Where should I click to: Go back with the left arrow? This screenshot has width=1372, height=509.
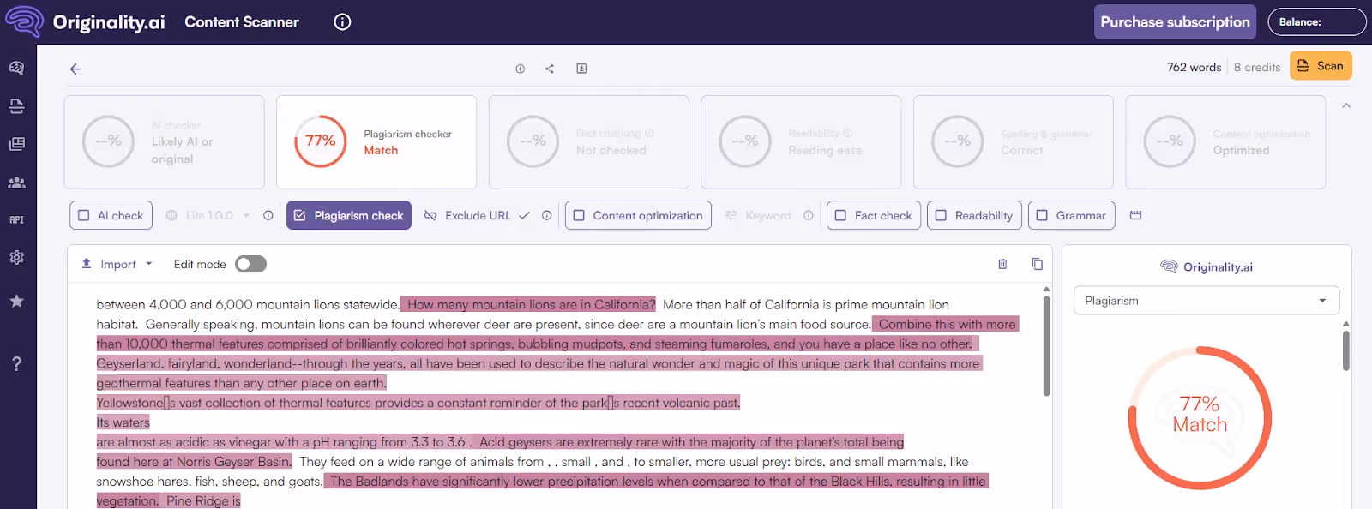(x=75, y=69)
